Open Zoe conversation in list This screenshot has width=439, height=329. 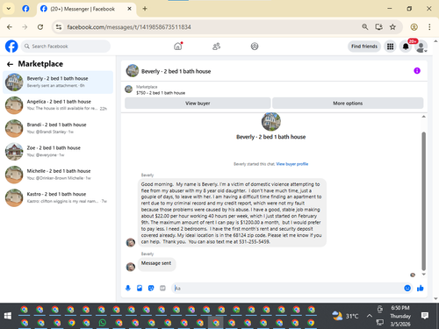pos(58,151)
